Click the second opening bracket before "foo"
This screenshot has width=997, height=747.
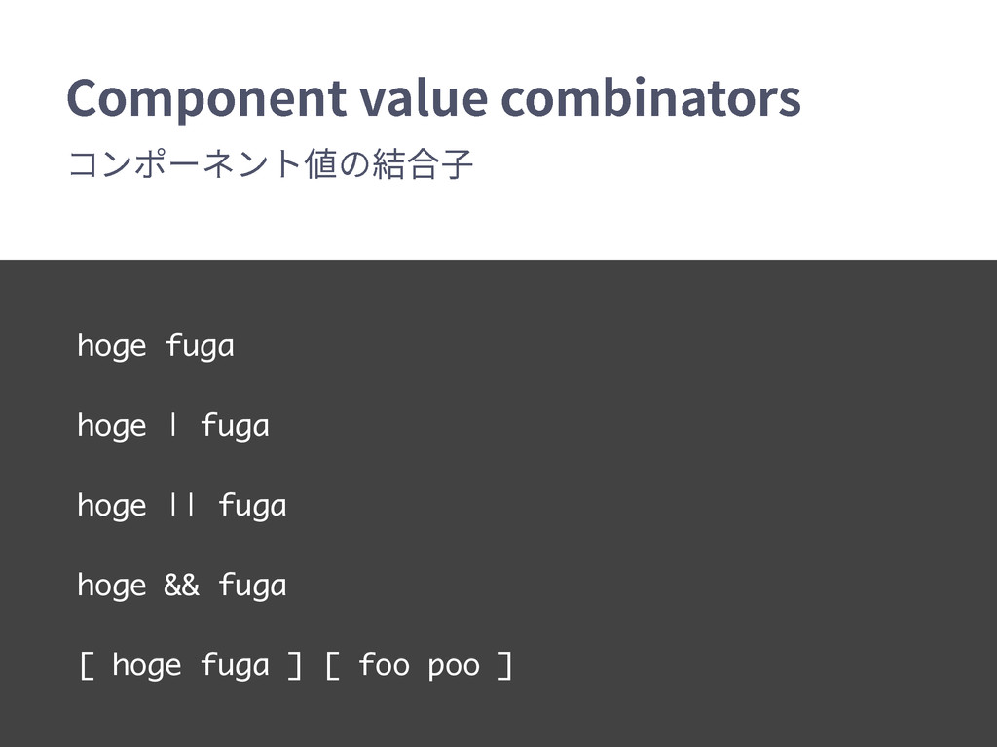point(331,666)
